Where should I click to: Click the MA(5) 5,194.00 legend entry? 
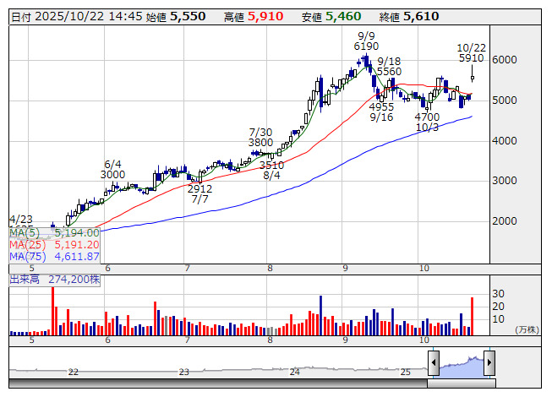click(x=54, y=233)
